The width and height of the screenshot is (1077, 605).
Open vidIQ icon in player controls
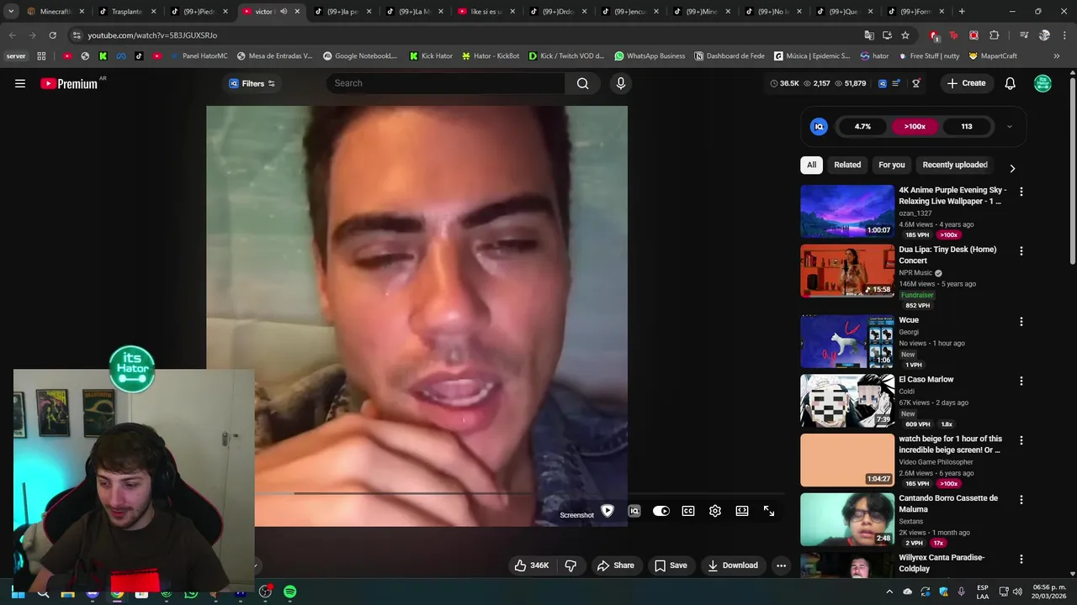[634, 511]
